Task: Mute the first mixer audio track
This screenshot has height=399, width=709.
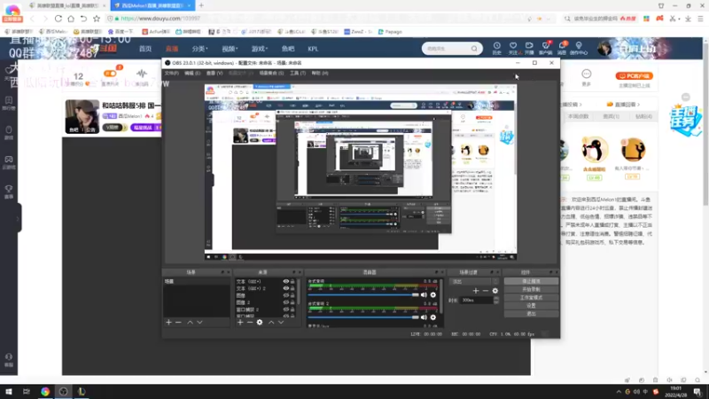Action: (424, 295)
